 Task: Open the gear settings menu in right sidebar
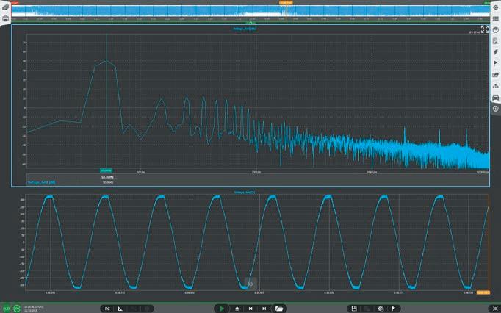tap(496, 7)
